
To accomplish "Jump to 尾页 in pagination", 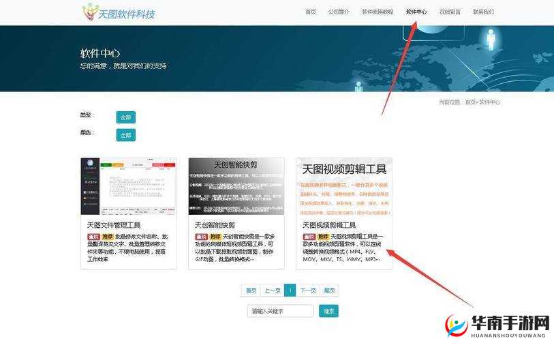I will click(x=329, y=291).
